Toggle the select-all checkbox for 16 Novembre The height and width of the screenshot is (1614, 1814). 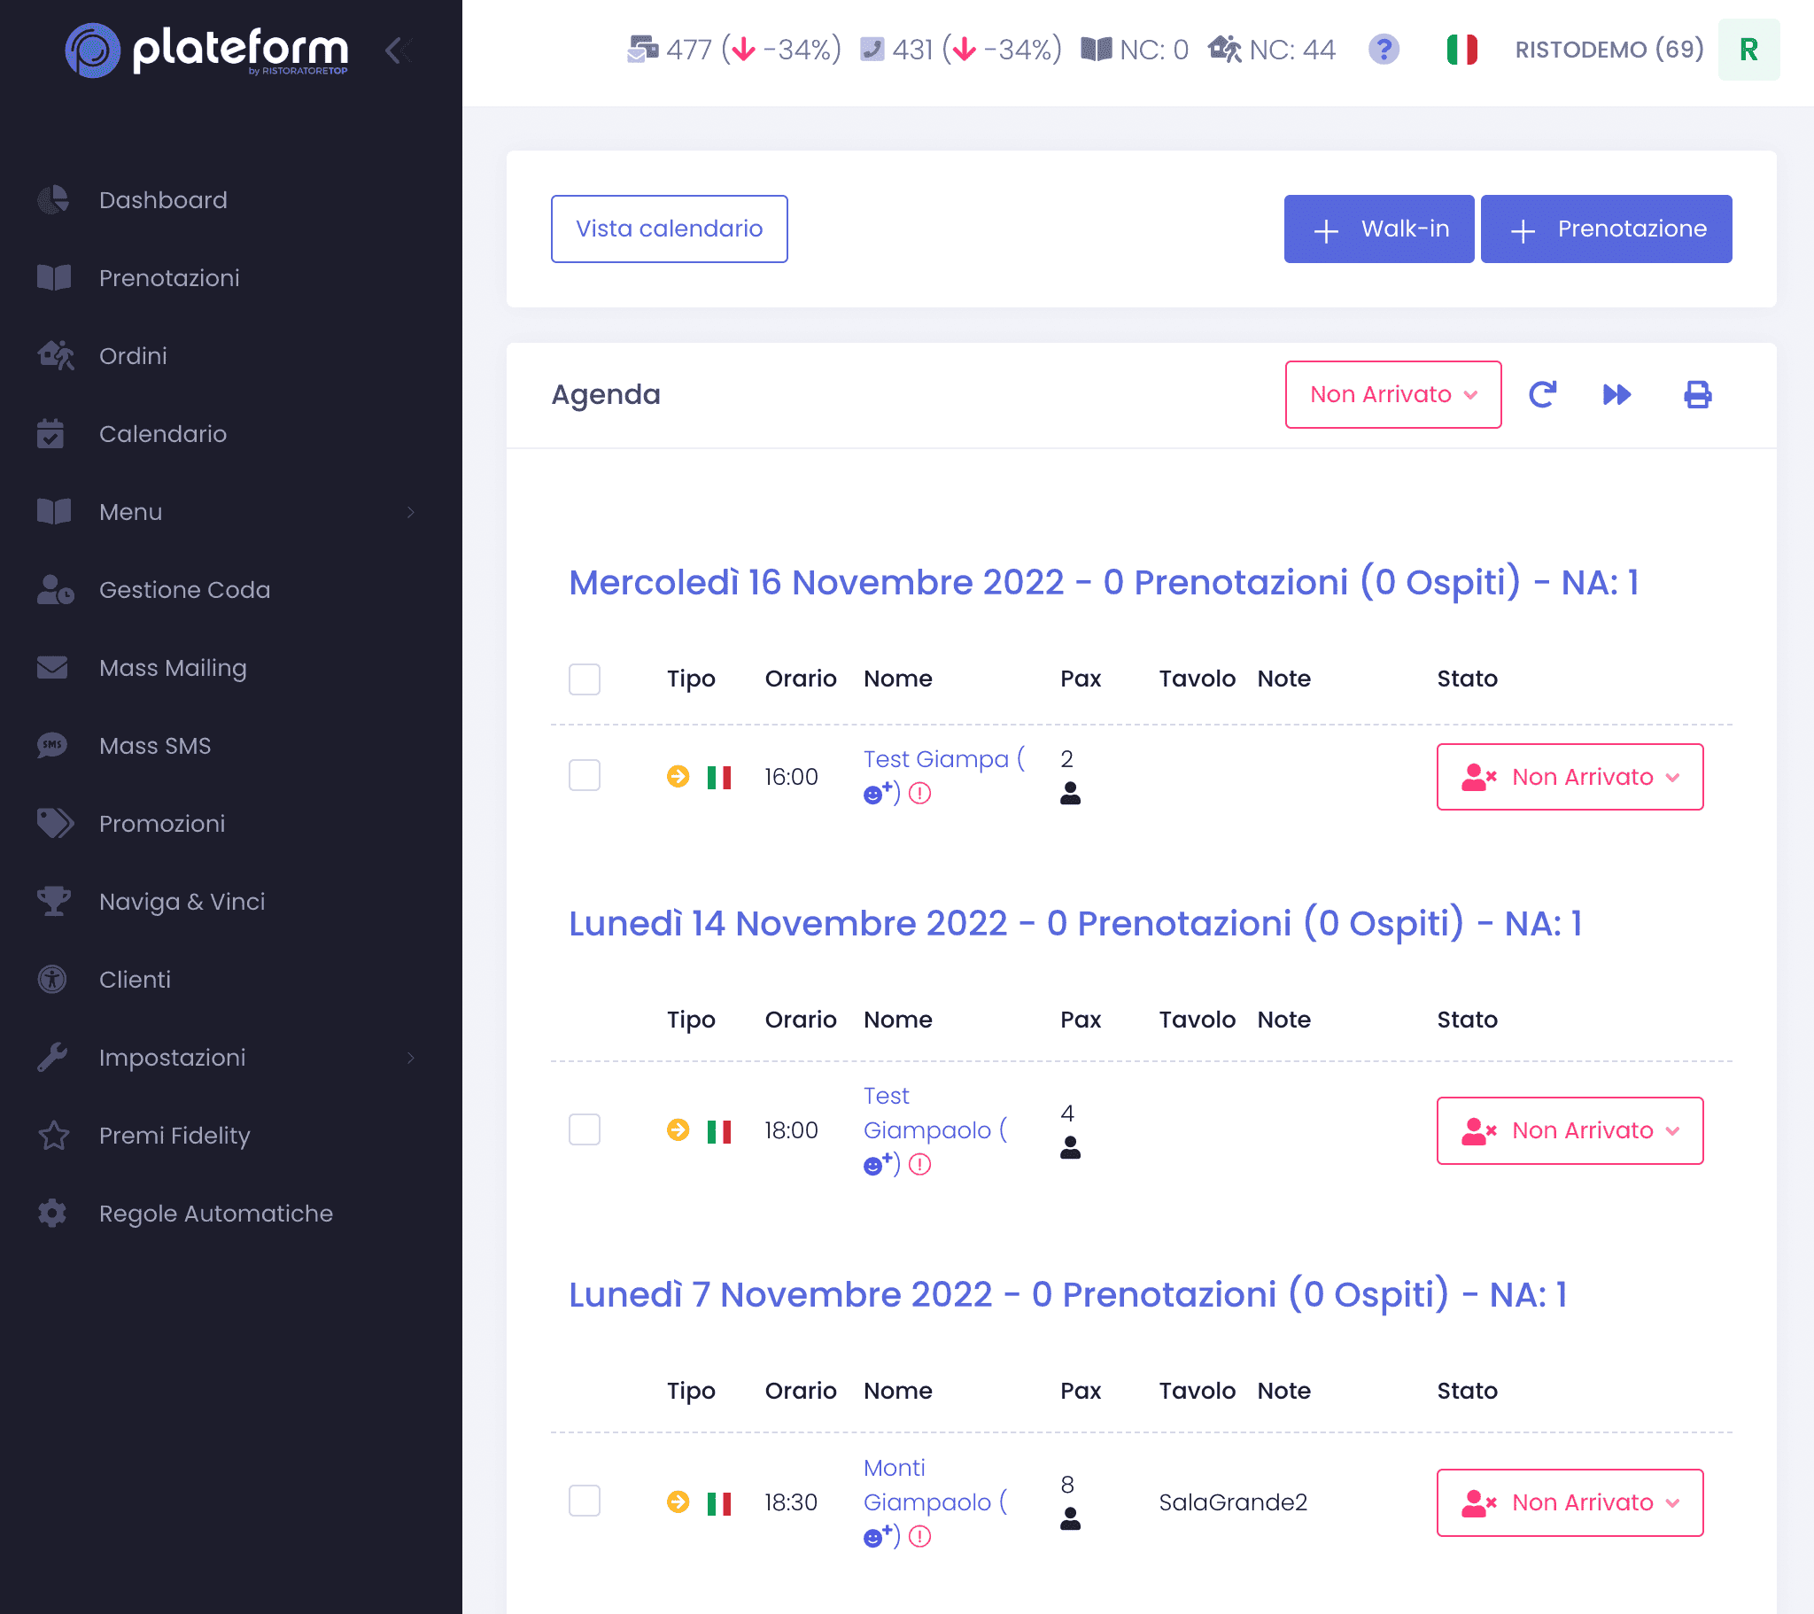[584, 679]
